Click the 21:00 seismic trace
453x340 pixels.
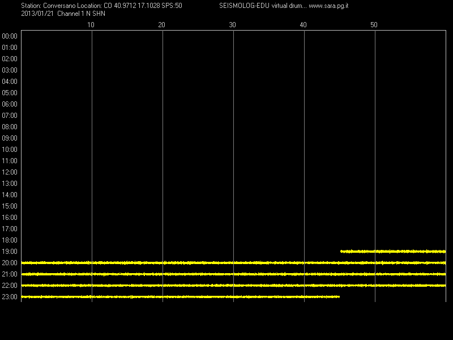233,274
